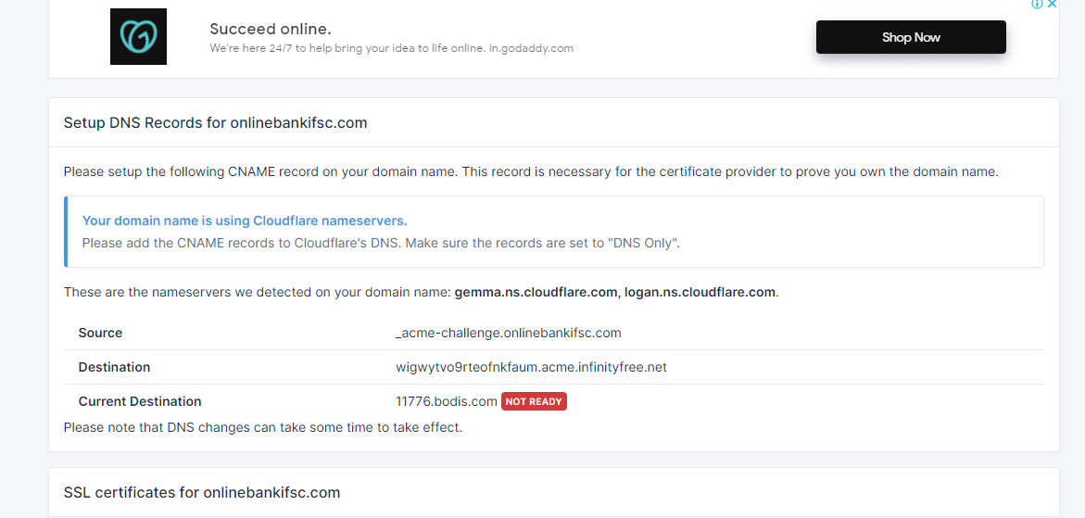Click the Destination row label
The image size is (1085, 518).
click(x=114, y=367)
